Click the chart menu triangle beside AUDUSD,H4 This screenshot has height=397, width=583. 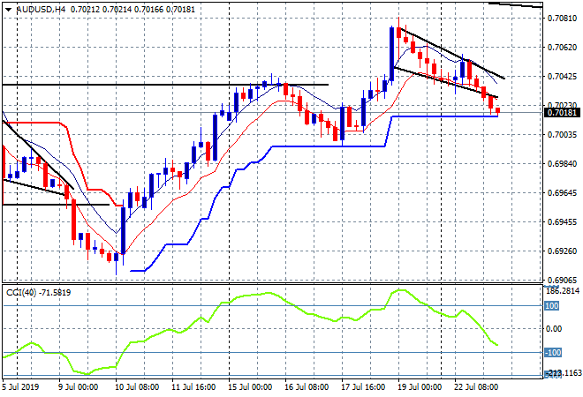[x=9, y=10]
